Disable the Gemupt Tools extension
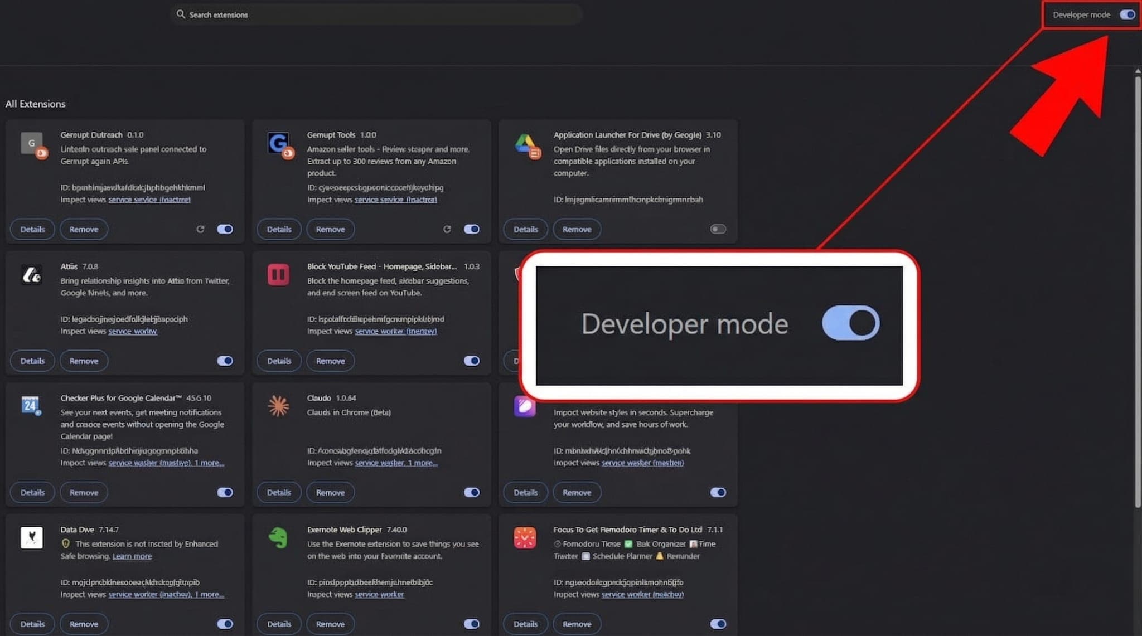The image size is (1142, 636). point(471,229)
